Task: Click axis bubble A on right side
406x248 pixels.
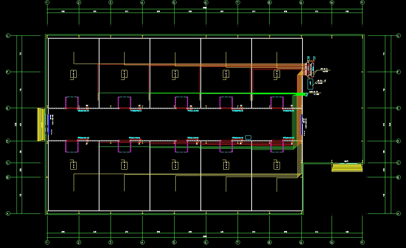Action: point(398,213)
